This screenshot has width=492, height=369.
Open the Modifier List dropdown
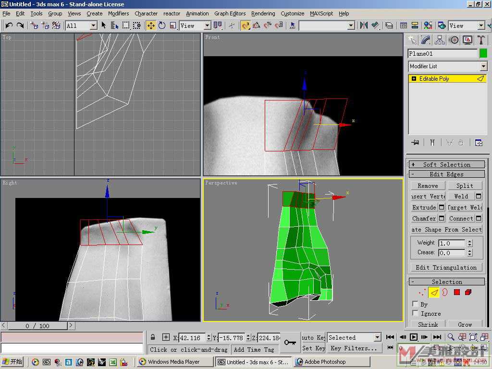pyautogui.click(x=483, y=66)
